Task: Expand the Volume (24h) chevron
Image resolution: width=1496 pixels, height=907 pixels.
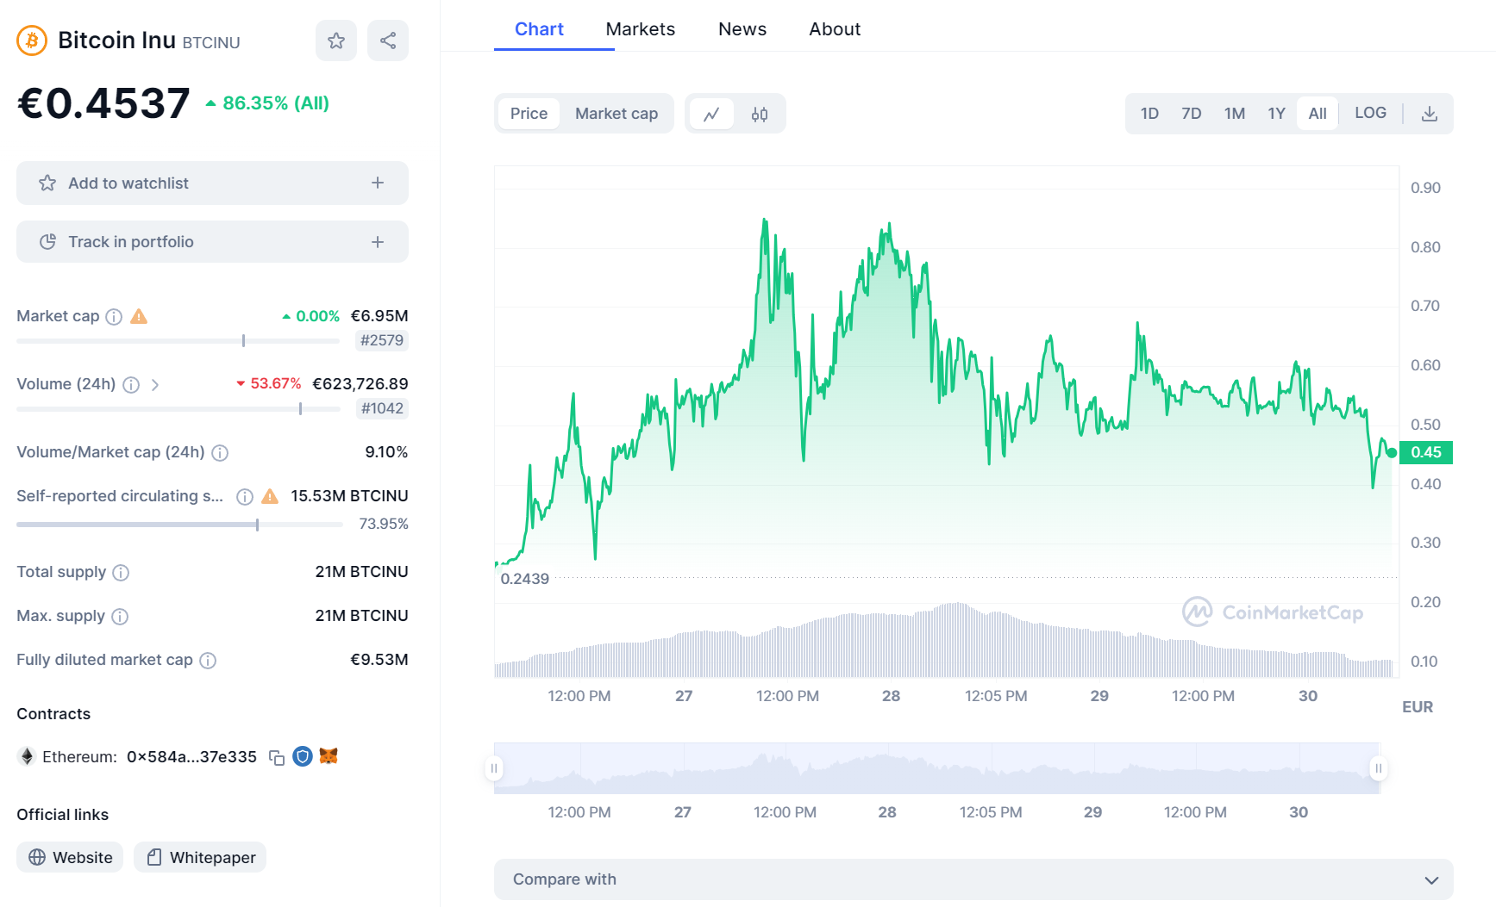Action: [x=155, y=385]
